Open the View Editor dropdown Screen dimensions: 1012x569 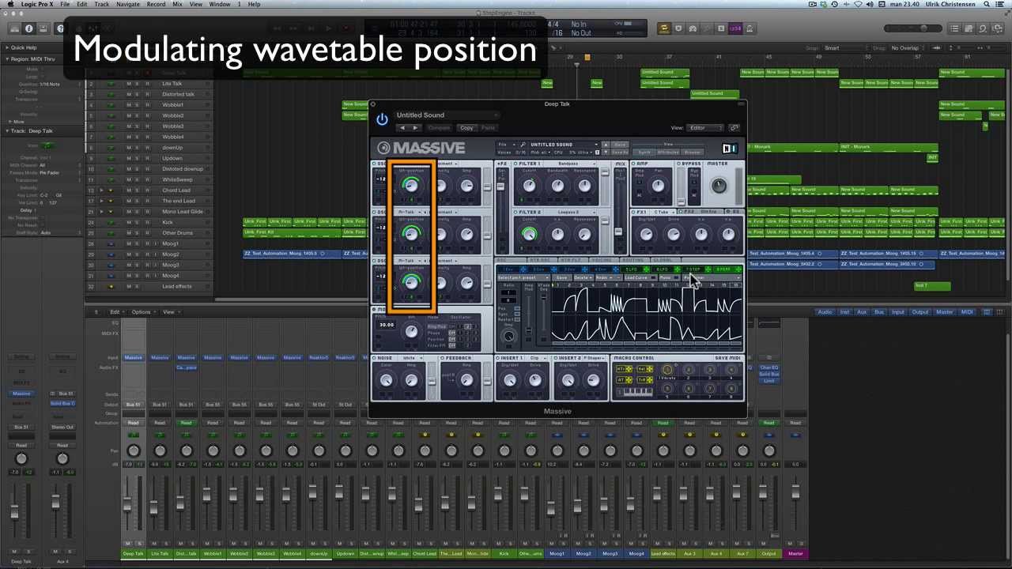pyautogui.click(x=705, y=127)
